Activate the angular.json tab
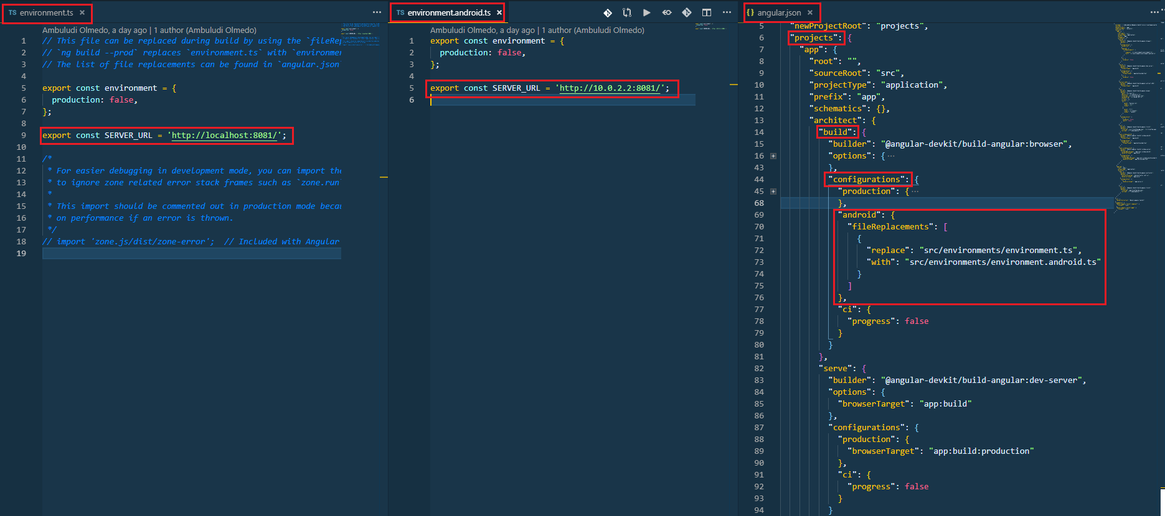This screenshot has width=1165, height=516. (778, 12)
